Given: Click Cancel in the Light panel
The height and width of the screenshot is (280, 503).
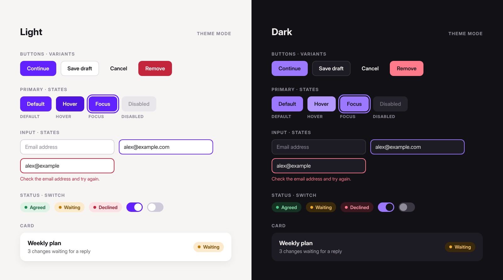Looking at the screenshot, I should (119, 68).
